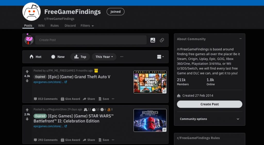The height and width of the screenshot is (145, 264).
Task: Click the FreeGameFindings community title
Action: point(72,12)
